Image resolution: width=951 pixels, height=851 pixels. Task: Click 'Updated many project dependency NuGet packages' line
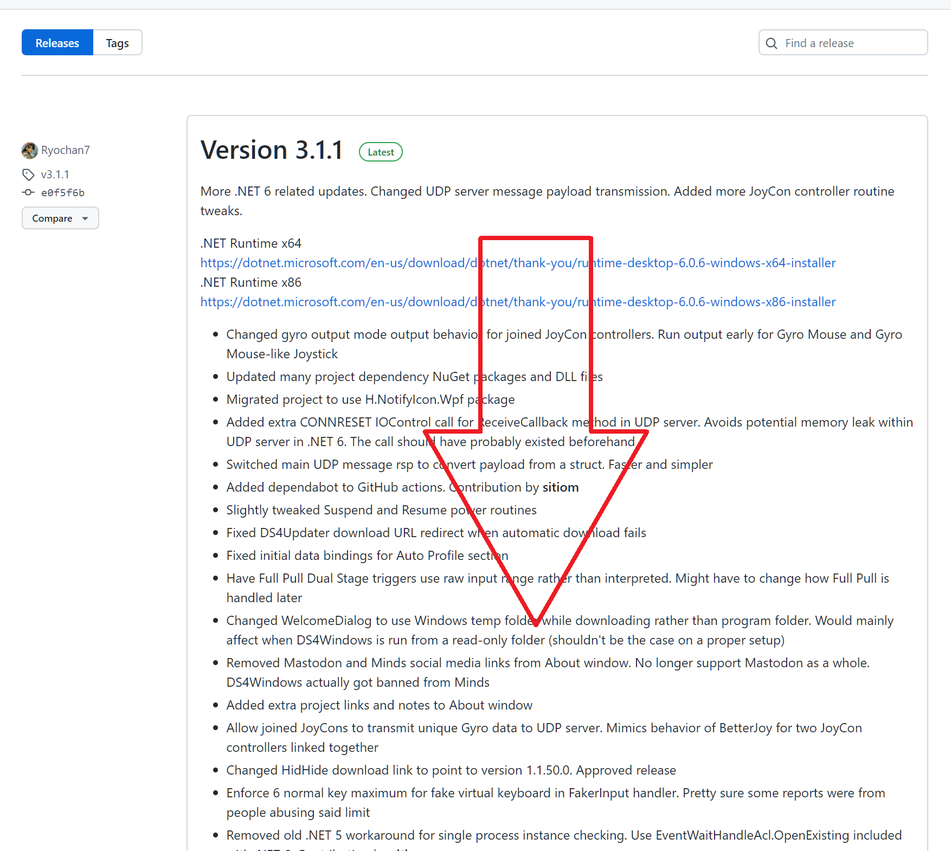pyautogui.click(x=415, y=377)
